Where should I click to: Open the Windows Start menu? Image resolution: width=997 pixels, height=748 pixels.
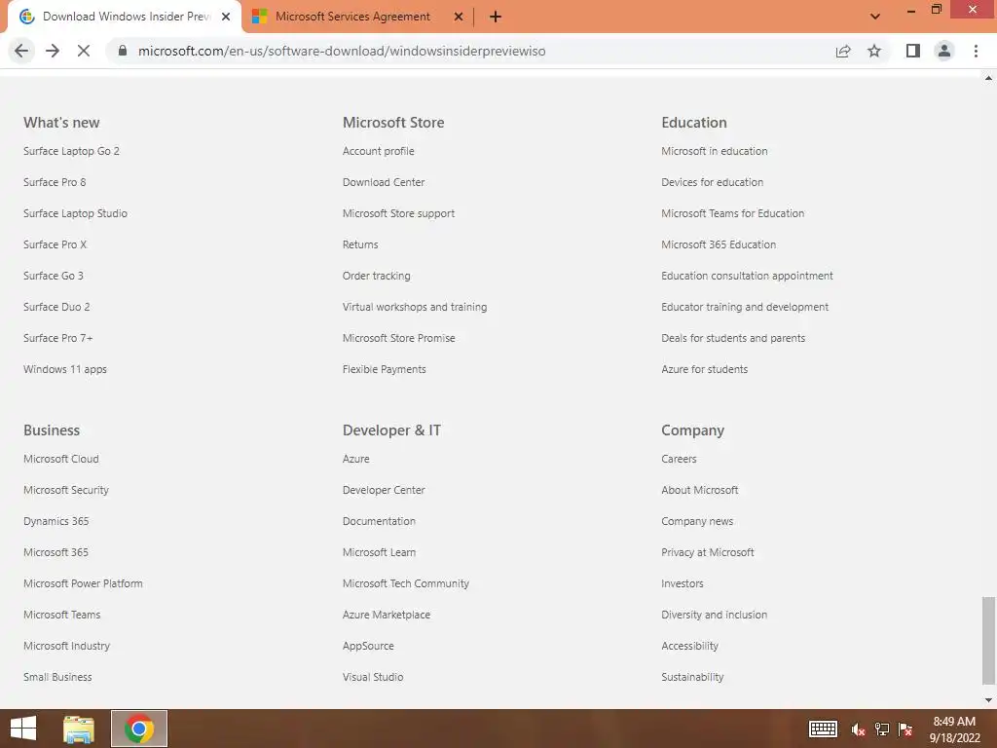coord(23,729)
